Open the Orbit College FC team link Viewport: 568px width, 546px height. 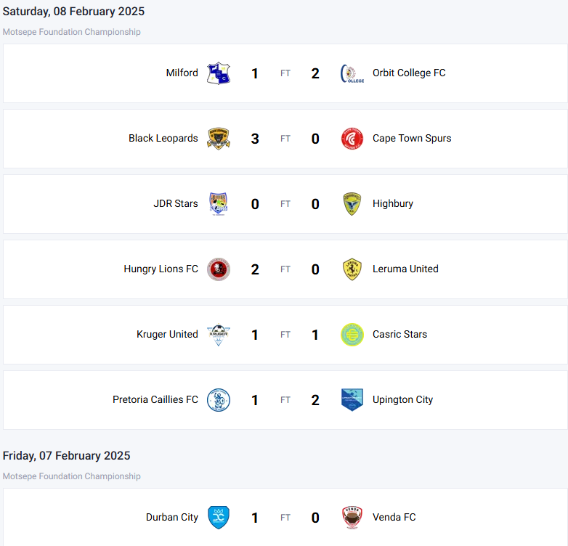[x=409, y=73]
